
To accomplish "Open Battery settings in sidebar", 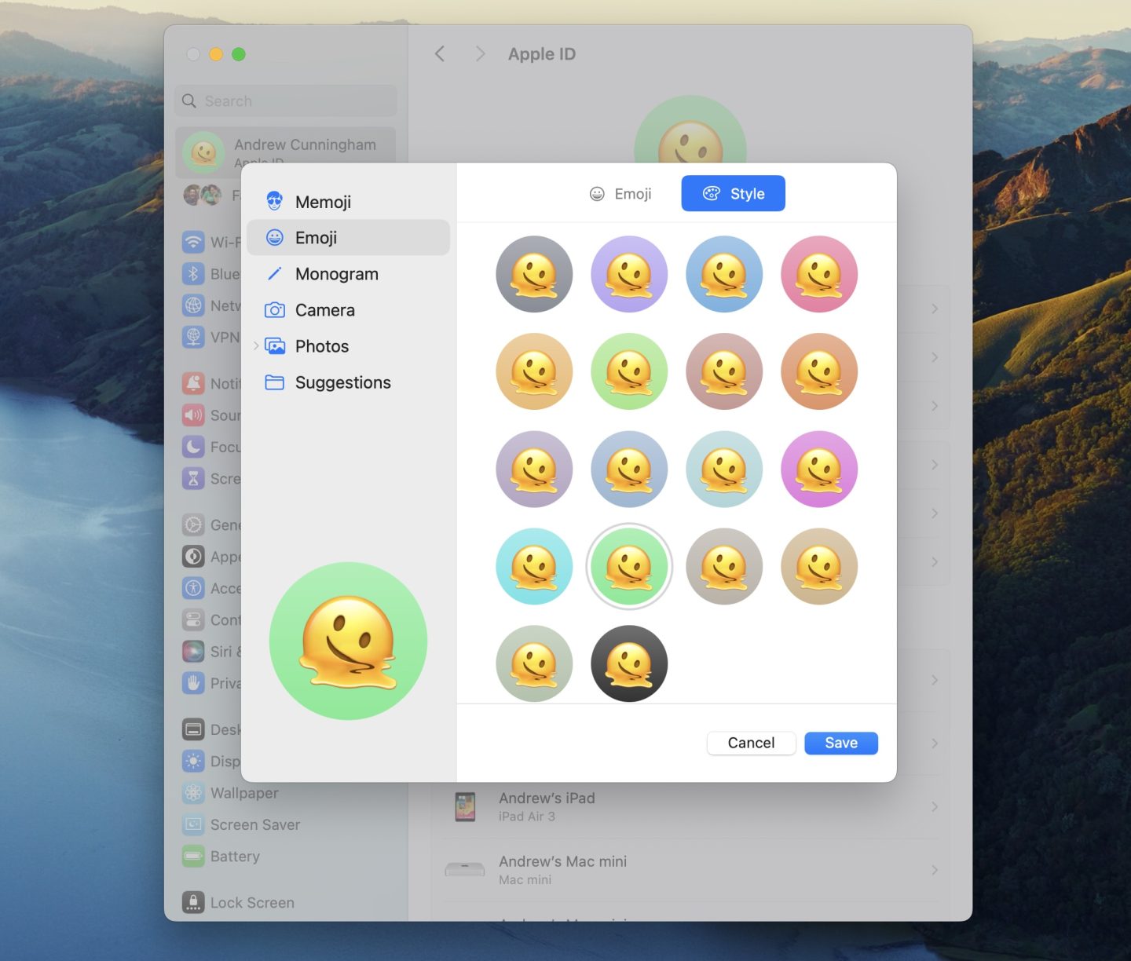I will 234,856.
